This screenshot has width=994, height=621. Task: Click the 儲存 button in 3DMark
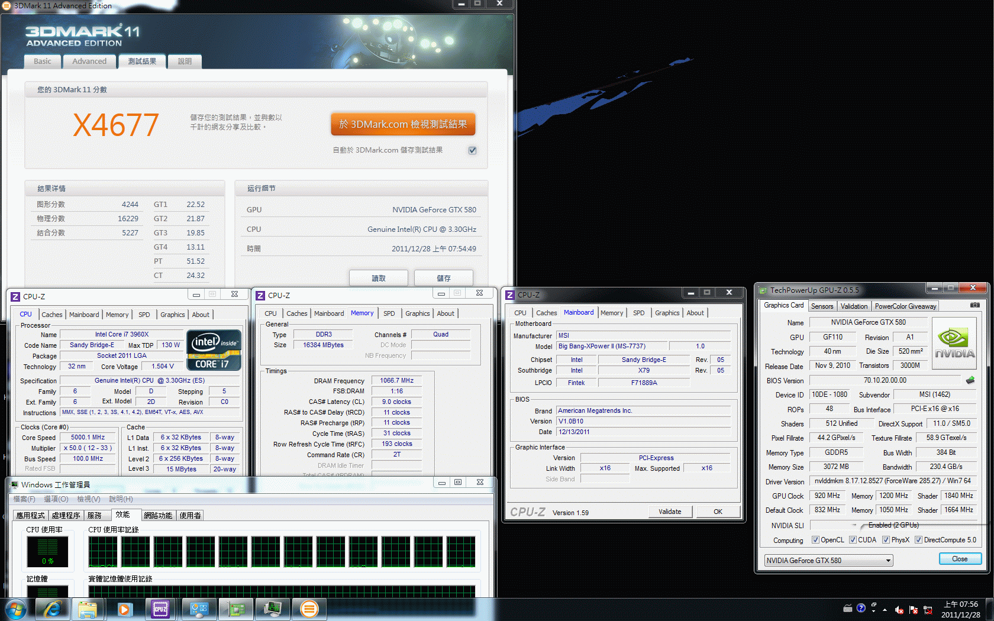[x=444, y=278]
